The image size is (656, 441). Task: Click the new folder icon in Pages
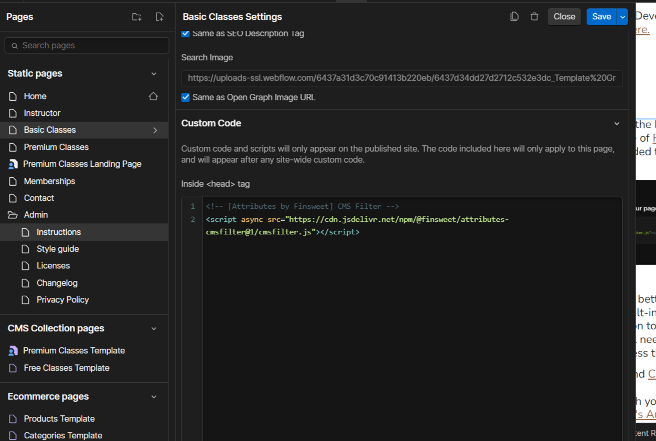[x=137, y=17]
